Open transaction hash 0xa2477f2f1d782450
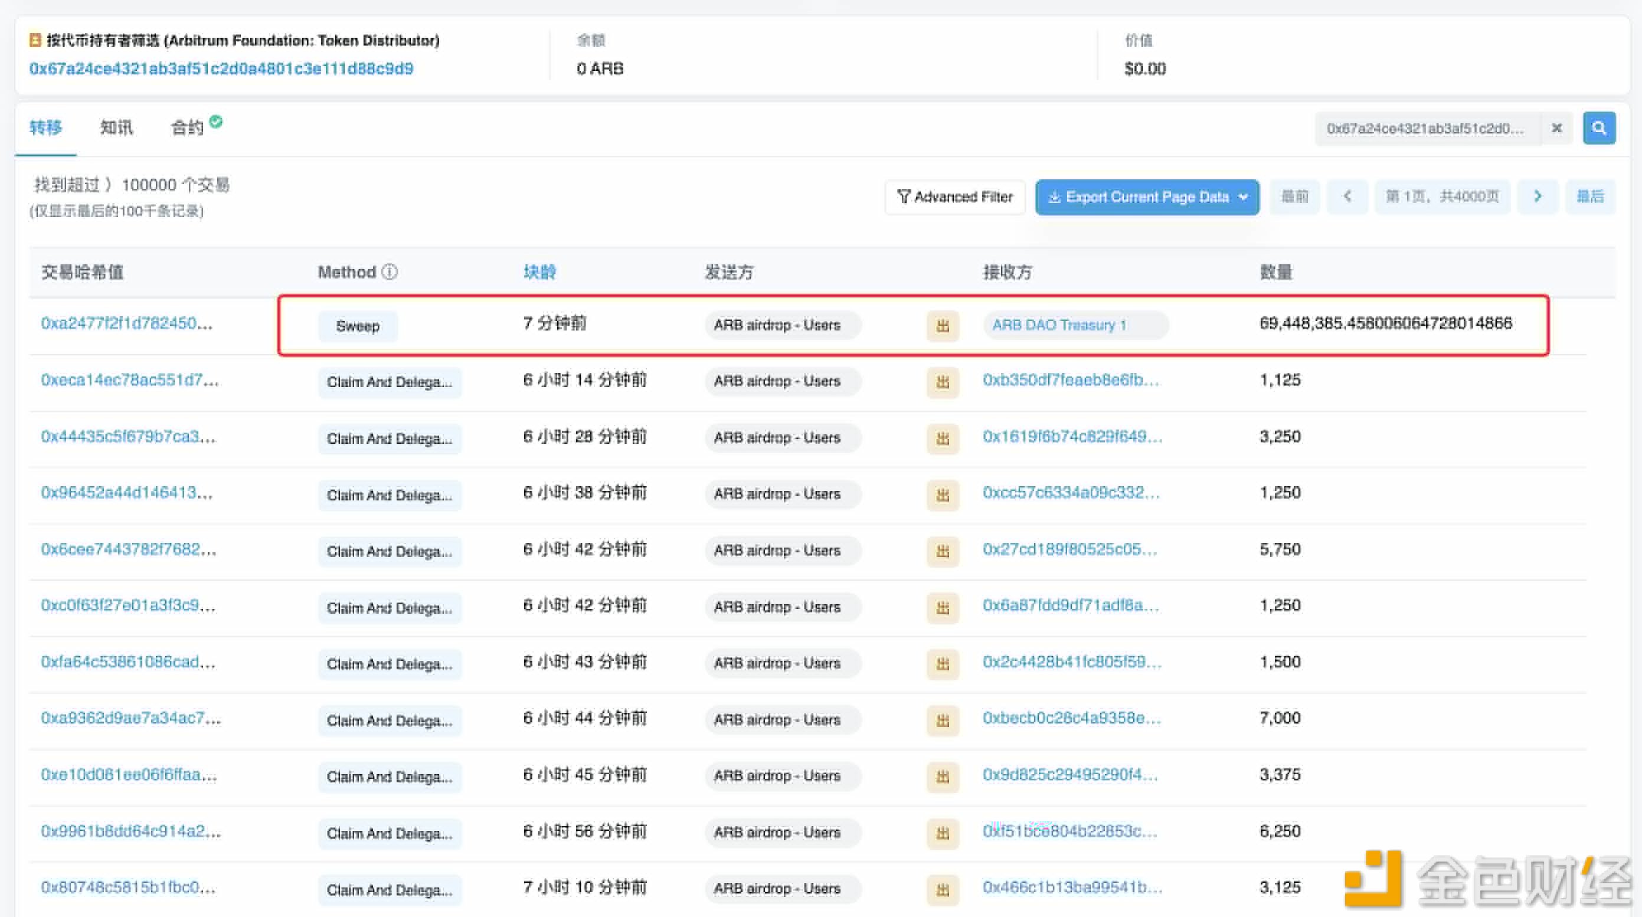 (126, 323)
